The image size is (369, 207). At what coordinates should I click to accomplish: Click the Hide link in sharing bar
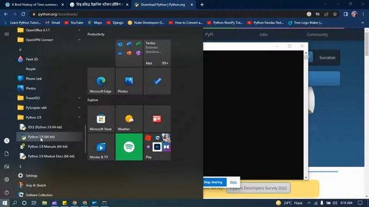(233, 182)
